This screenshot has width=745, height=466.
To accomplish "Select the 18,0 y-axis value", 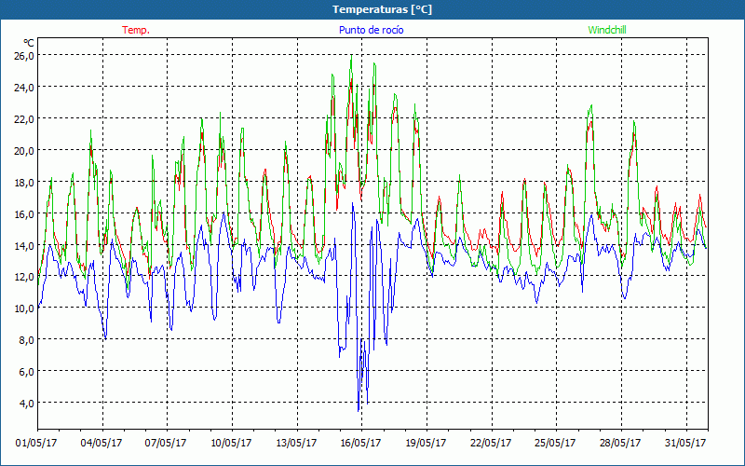I will [25, 182].
